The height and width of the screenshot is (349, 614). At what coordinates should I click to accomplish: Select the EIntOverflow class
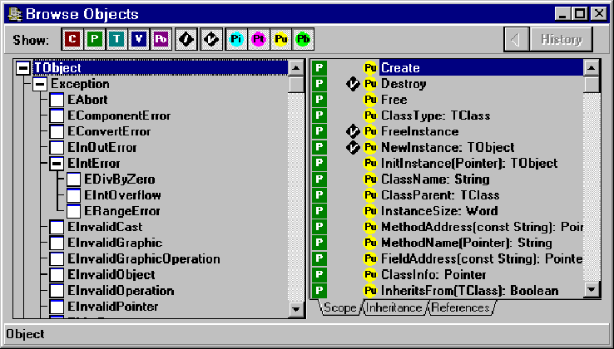coord(122,195)
